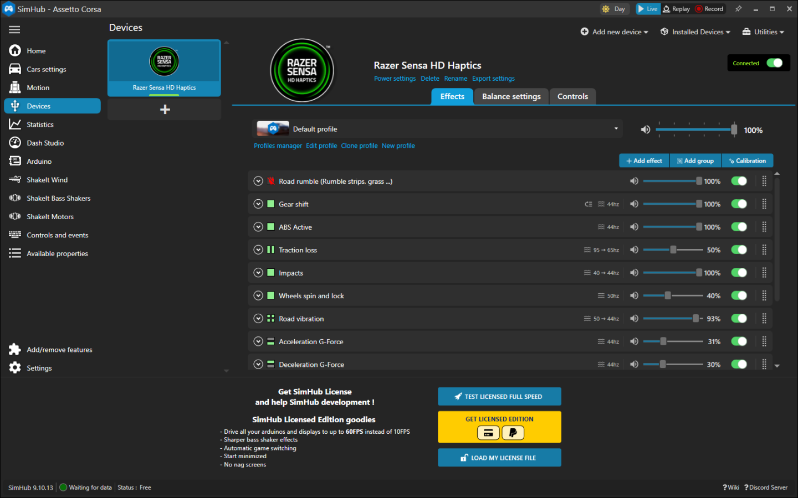
Task: Mute the master volume speaker icon
Action: [646, 129]
